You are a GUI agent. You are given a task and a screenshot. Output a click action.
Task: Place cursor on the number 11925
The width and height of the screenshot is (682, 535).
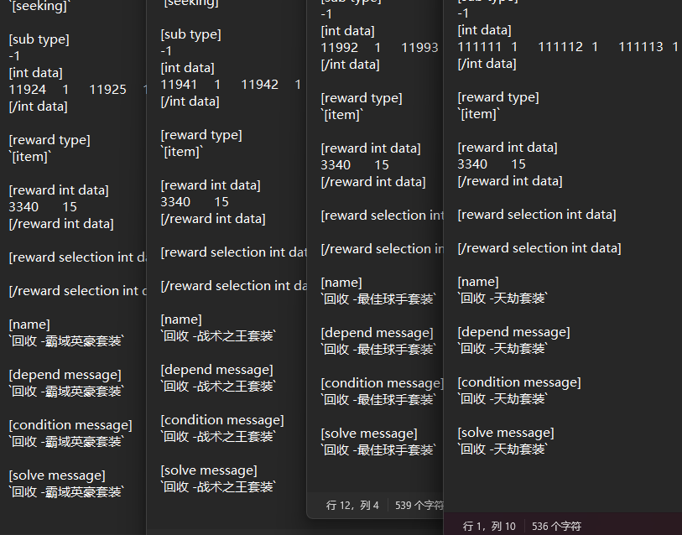point(107,90)
